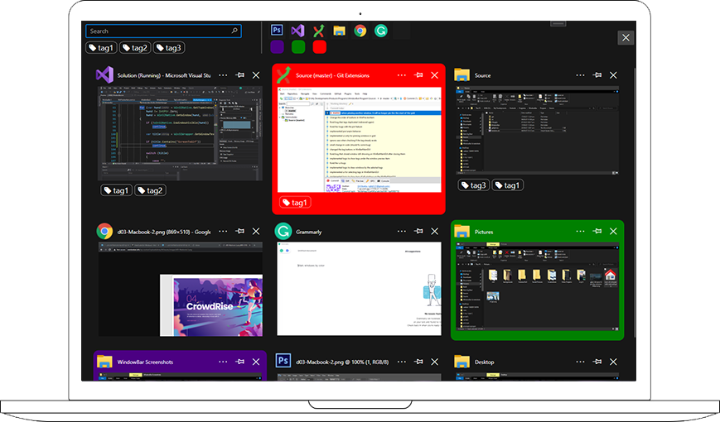720x422 pixels.
Task: Open more options for Pictures card
Action: click(580, 231)
